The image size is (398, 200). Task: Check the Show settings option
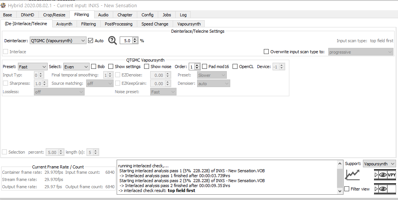tap(111, 67)
